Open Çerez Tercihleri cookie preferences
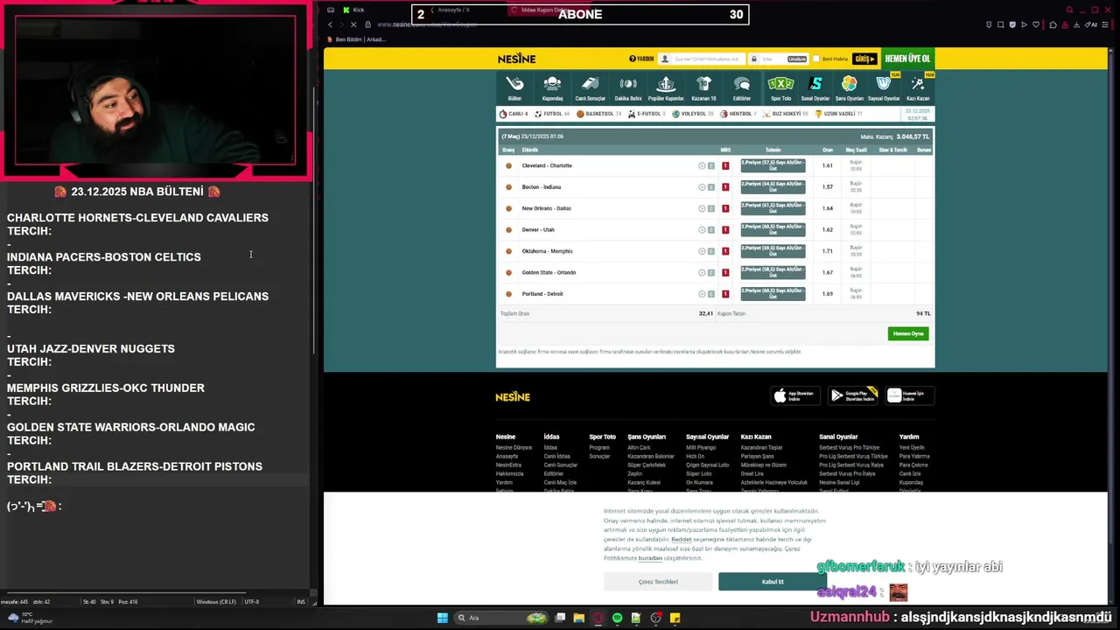This screenshot has height=630, width=1120. 658,582
